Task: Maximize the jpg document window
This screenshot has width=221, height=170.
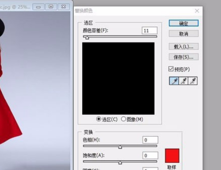Action: pyautogui.click(x=51, y=7)
